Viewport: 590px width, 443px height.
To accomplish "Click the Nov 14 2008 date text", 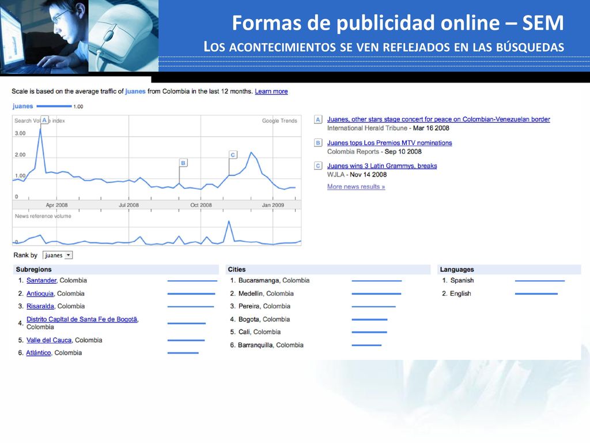I will pos(368,174).
